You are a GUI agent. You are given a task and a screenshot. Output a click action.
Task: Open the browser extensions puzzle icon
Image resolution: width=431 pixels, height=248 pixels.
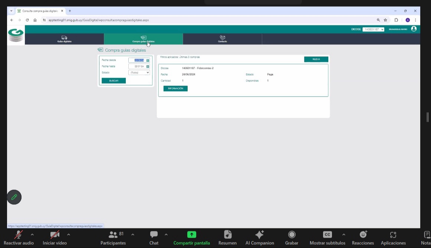(396, 20)
